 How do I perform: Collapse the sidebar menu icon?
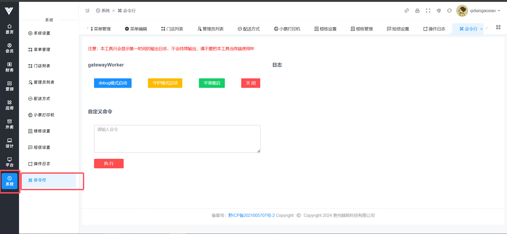(x=87, y=11)
